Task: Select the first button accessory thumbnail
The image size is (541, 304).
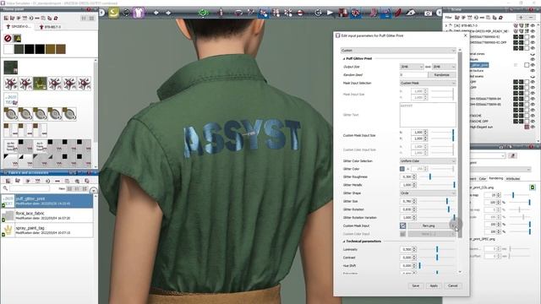Action: [11, 114]
